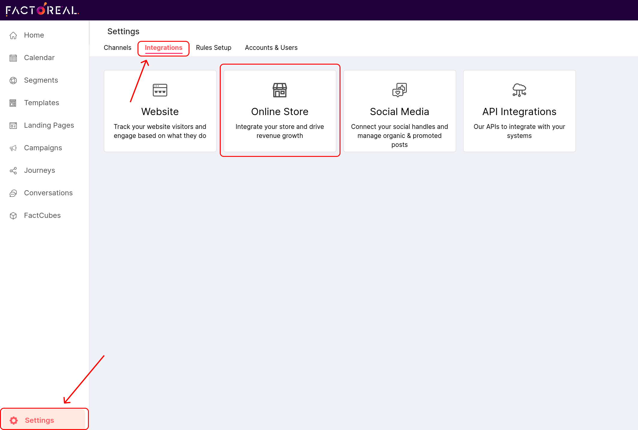
Task: Click the Factoreal logo in header
Action: [42, 10]
